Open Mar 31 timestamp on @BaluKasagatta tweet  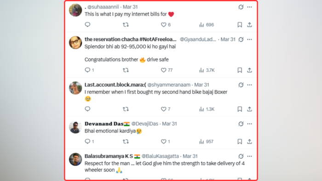190,156
